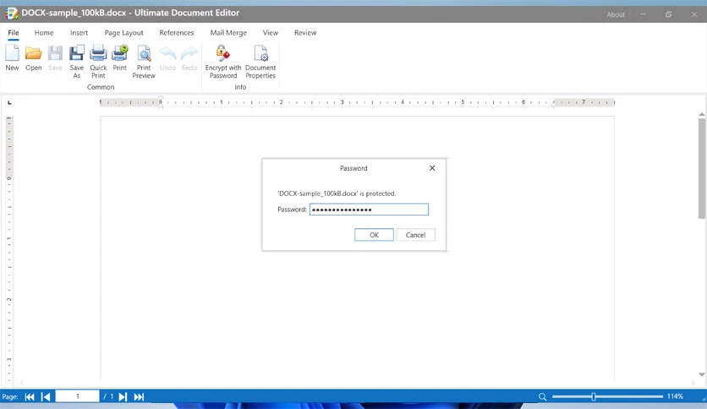Screen dimensions: 707x409
Task: Click the Print icon
Action: [120, 53]
